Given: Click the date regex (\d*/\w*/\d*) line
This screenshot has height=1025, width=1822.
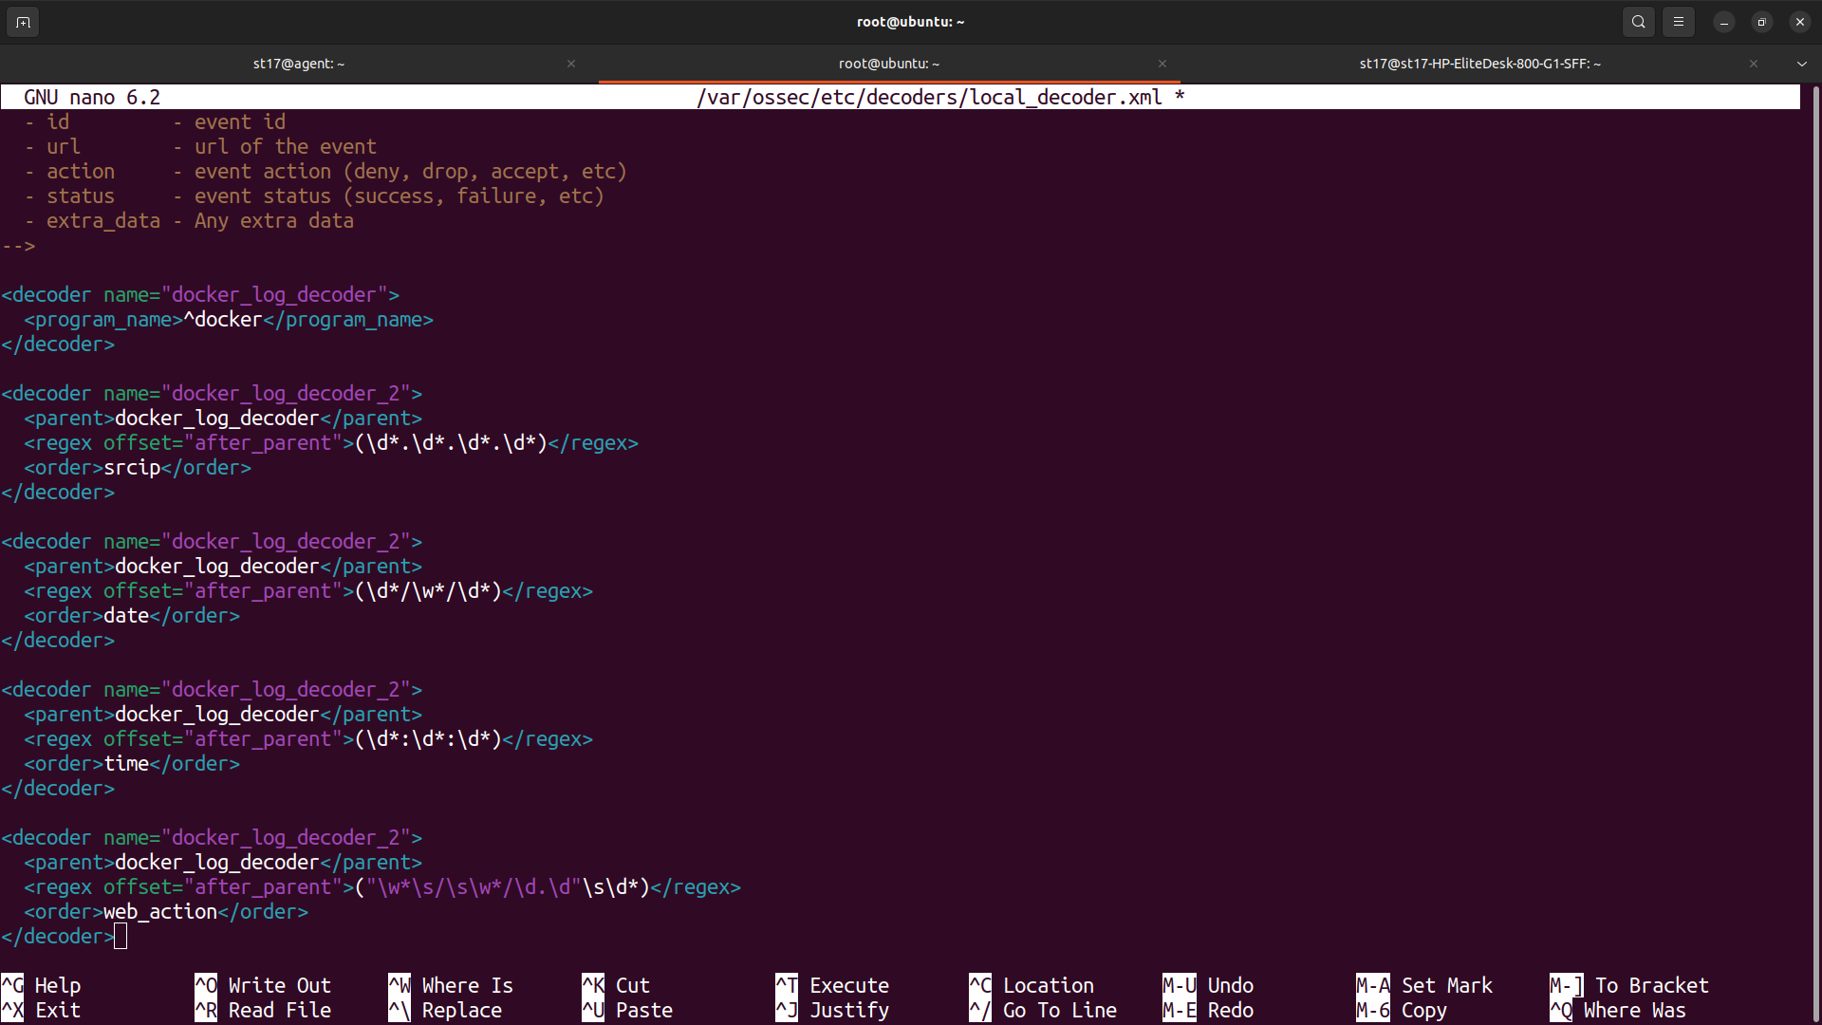Looking at the screenshot, I should 308,590.
